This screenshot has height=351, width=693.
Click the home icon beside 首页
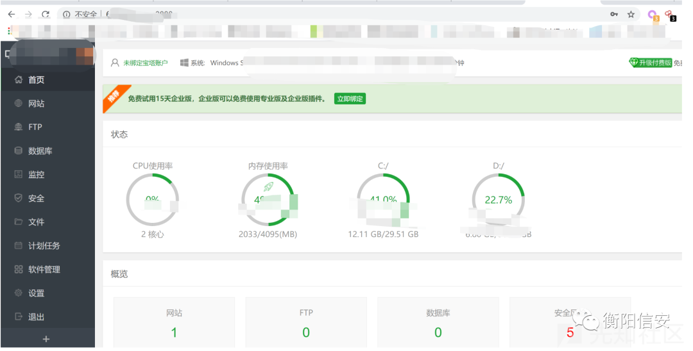(19, 80)
